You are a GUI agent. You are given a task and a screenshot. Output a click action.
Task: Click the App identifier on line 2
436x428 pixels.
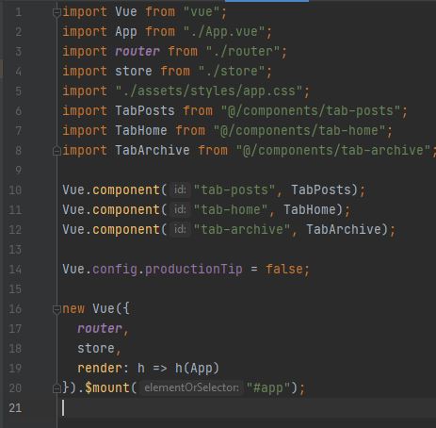point(126,32)
